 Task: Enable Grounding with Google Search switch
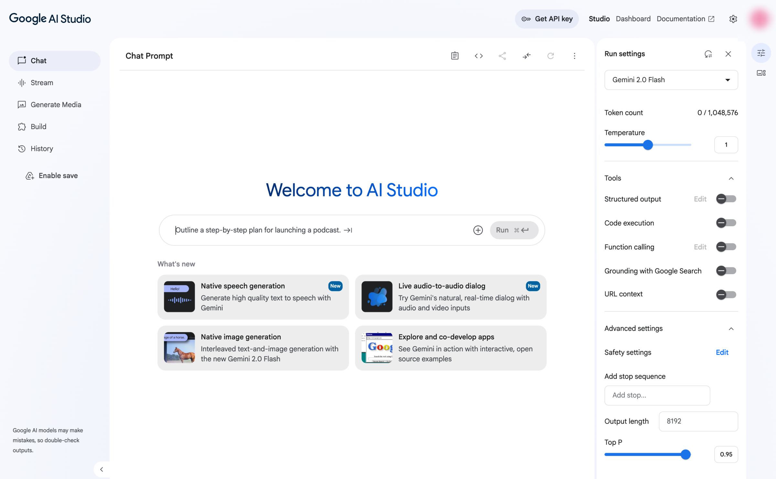[726, 271]
